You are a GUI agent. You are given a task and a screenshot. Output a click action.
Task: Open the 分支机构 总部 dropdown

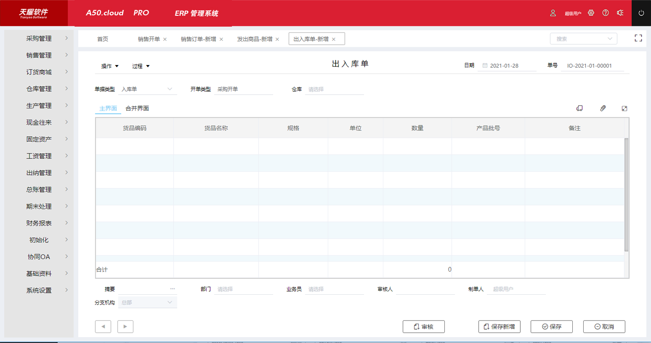pyautogui.click(x=148, y=302)
